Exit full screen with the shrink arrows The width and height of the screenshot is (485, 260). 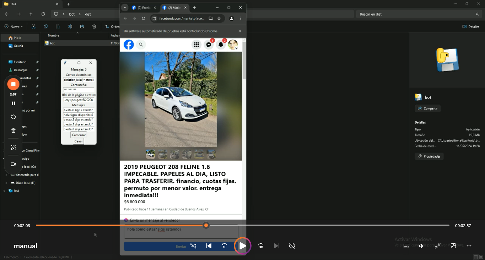coord(438,246)
